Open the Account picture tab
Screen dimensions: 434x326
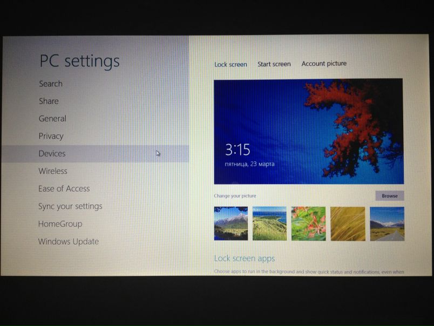point(324,64)
